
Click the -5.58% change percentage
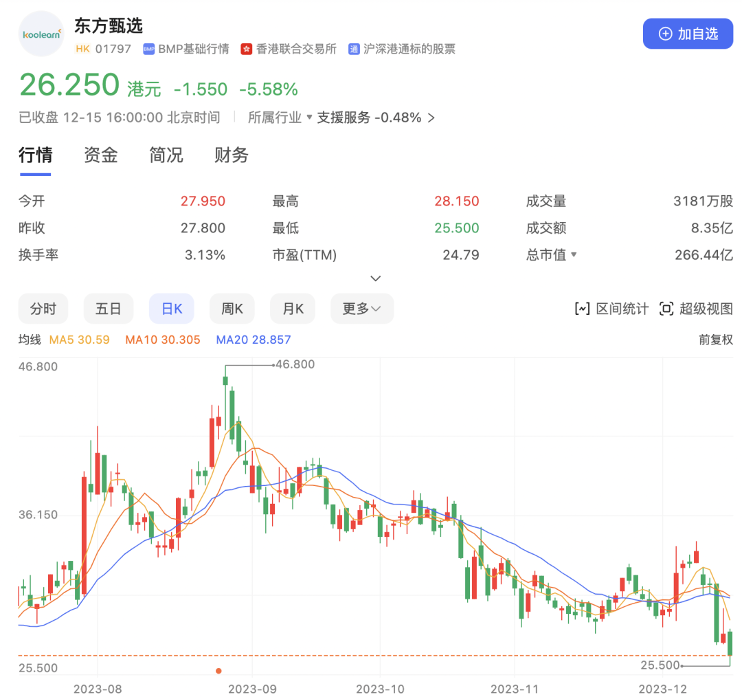click(269, 89)
